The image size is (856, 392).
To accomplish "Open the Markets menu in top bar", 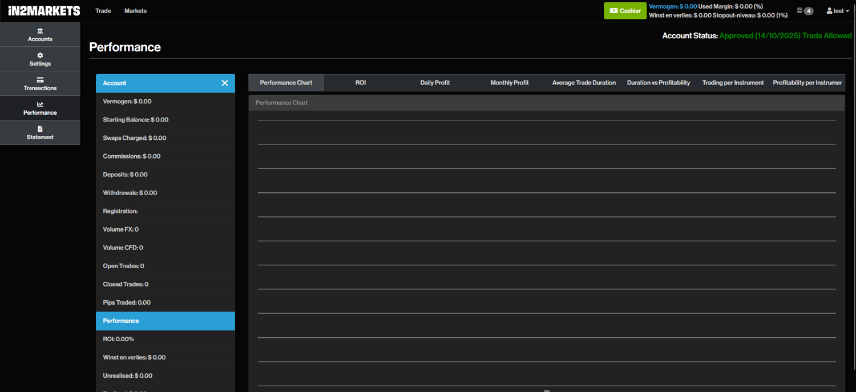I will coord(135,11).
